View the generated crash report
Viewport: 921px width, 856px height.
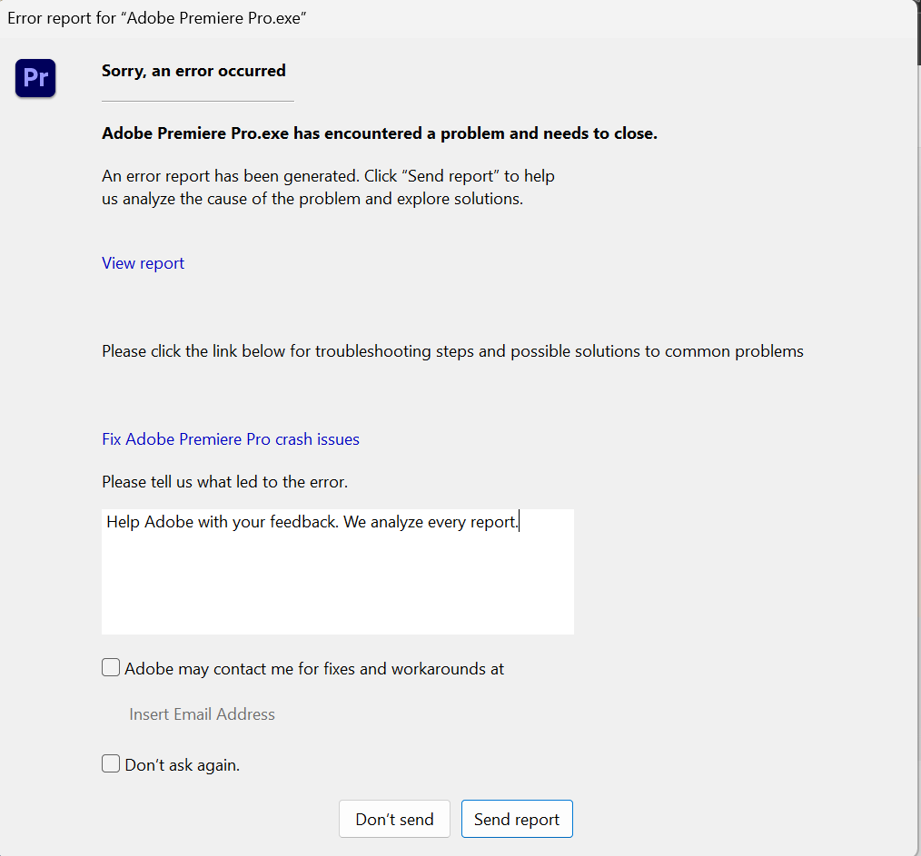(143, 263)
